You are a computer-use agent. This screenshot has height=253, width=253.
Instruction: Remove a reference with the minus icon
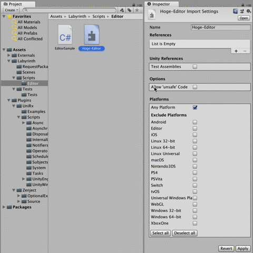click(x=245, y=51)
